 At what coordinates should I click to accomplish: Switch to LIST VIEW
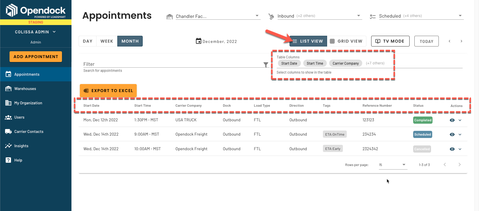pos(308,41)
